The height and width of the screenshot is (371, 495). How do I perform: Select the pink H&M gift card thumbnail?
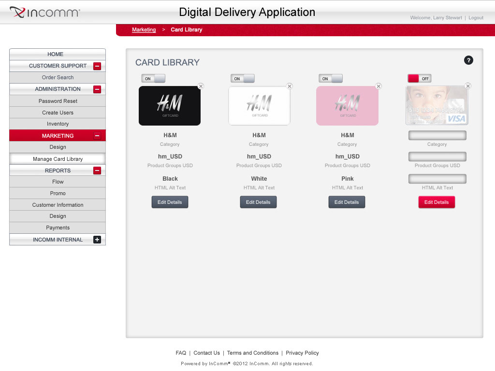347,106
